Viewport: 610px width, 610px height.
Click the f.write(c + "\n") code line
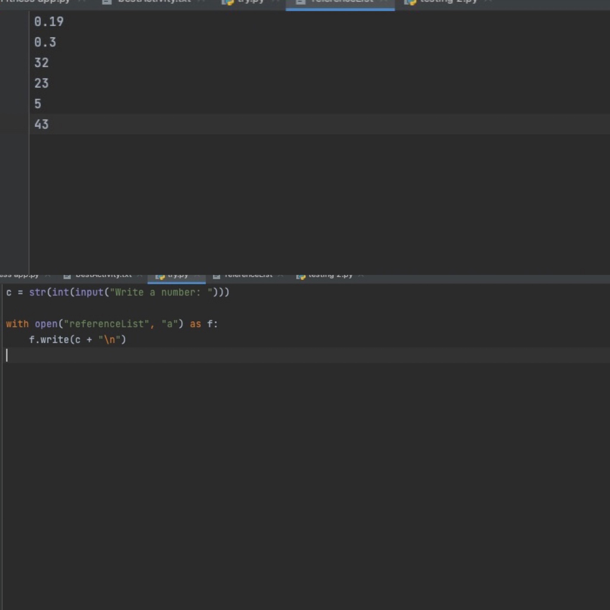(x=77, y=340)
